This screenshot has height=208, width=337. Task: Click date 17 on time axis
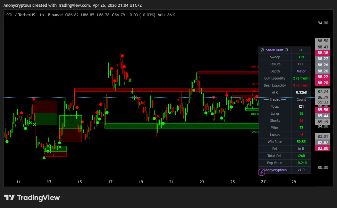pos(110,182)
